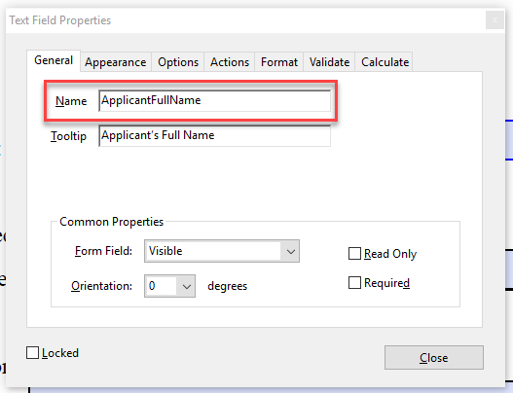513x393 pixels.
Task: Click the Form Field dropdown arrow
Action: tap(290, 251)
